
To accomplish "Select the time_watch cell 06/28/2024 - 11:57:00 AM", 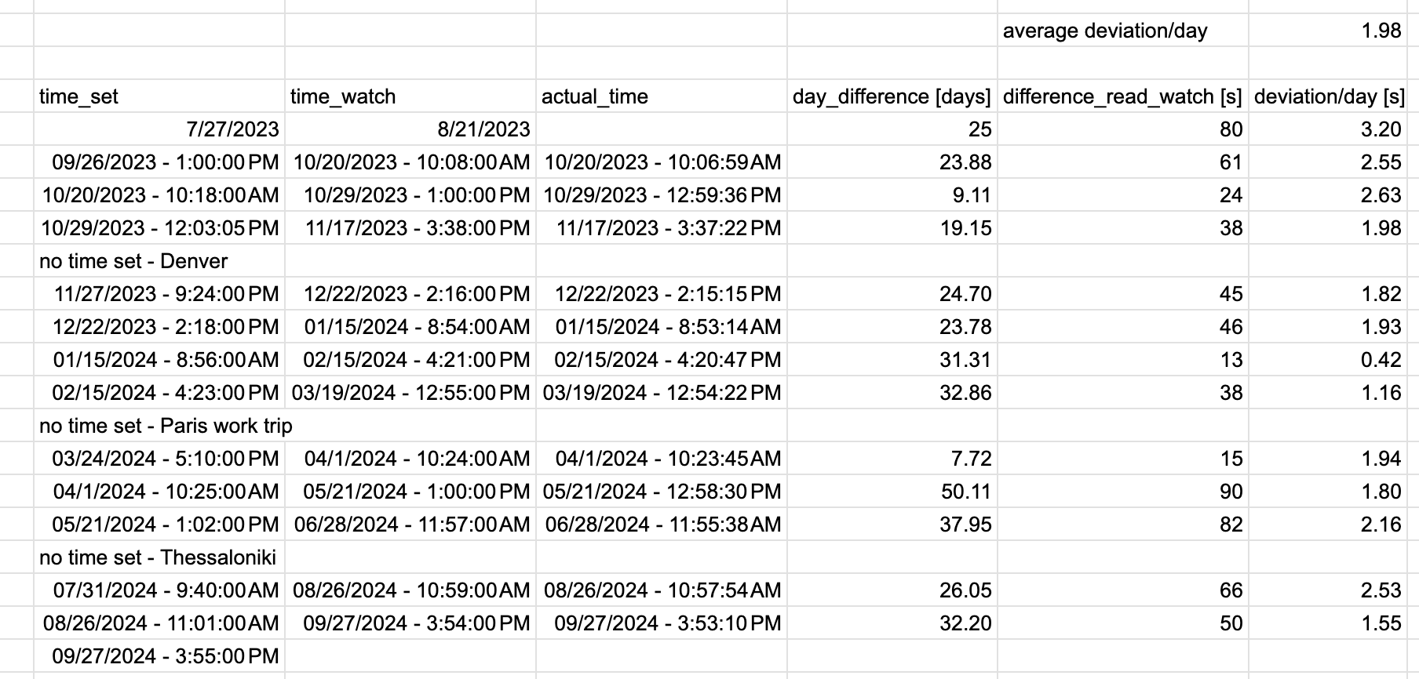I will tap(410, 525).
